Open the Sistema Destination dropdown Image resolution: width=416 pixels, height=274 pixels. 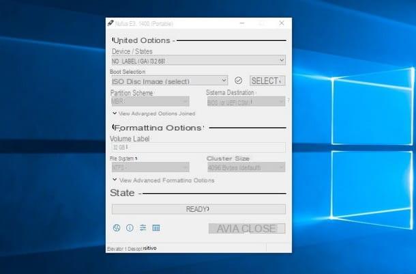[x=246, y=102]
